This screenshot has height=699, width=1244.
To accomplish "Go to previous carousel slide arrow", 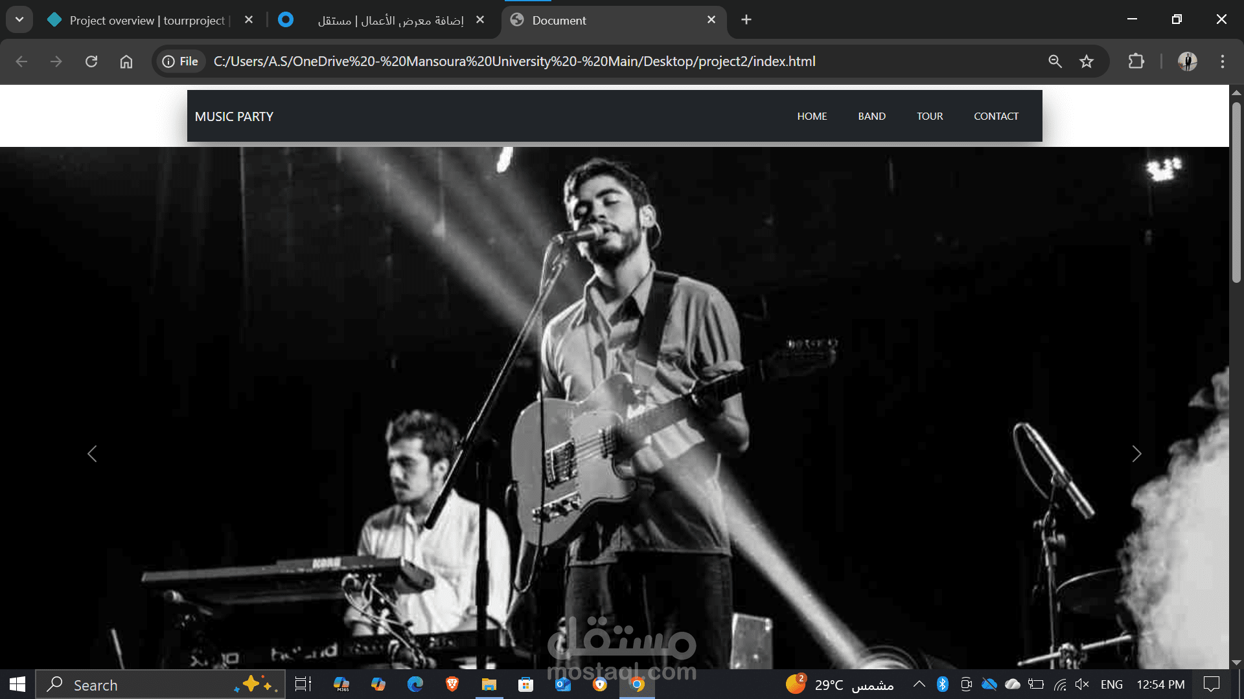I will tap(92, 454).
